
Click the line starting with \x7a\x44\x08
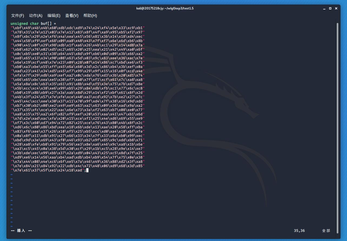(78, 162)
